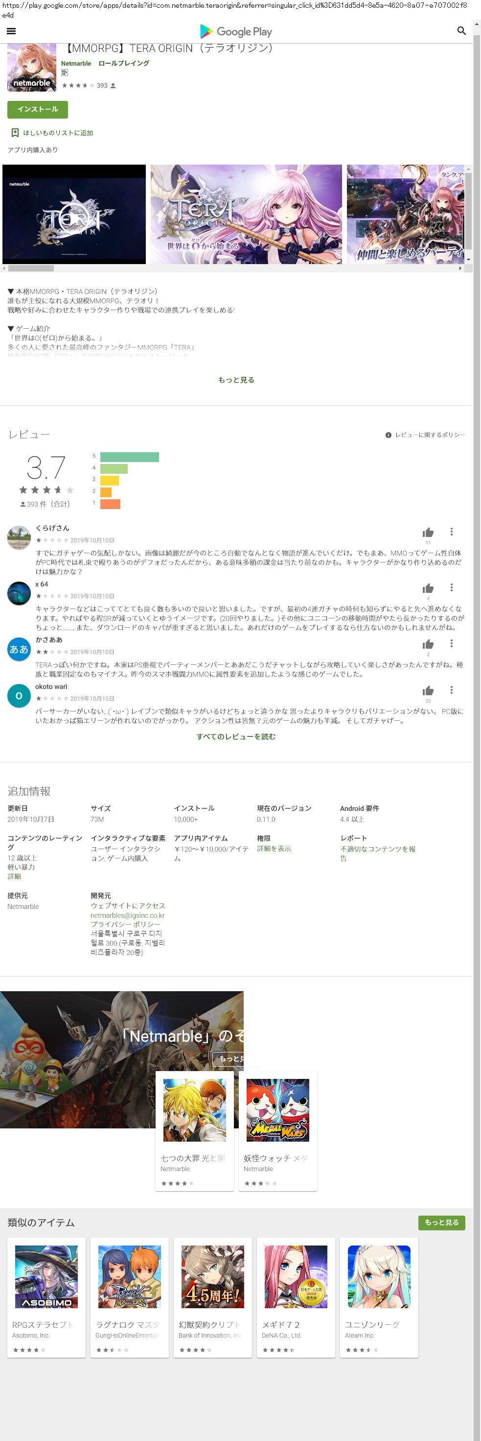The image size is (481, 1441).
Task: Click okoto wari reviewer avatar
Action: click(x=19, y=696)
